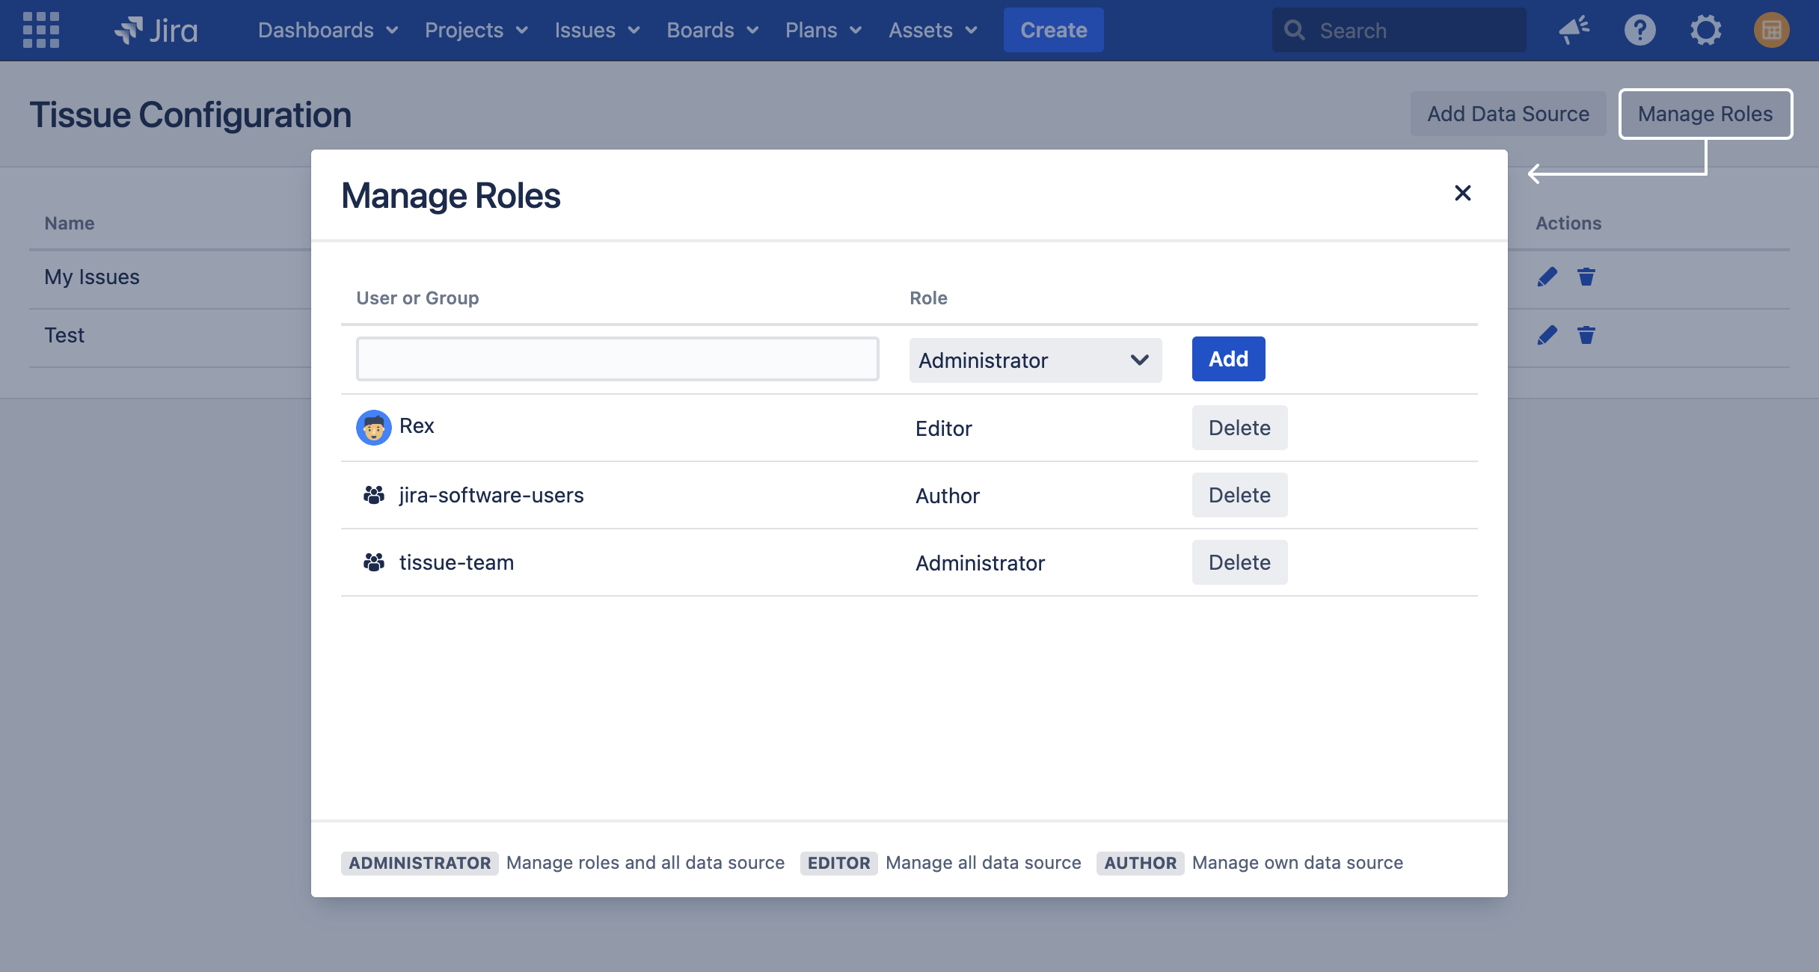Click the Add Data Source button

pyautogui.click(x=1509, y=113)
